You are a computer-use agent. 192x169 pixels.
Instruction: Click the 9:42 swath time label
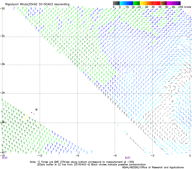[5, 158]
